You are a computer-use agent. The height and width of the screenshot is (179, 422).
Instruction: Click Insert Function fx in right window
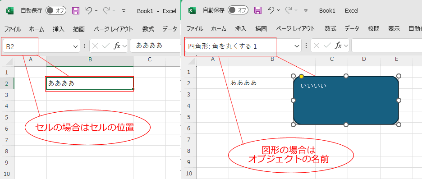(x=339, y=46)
